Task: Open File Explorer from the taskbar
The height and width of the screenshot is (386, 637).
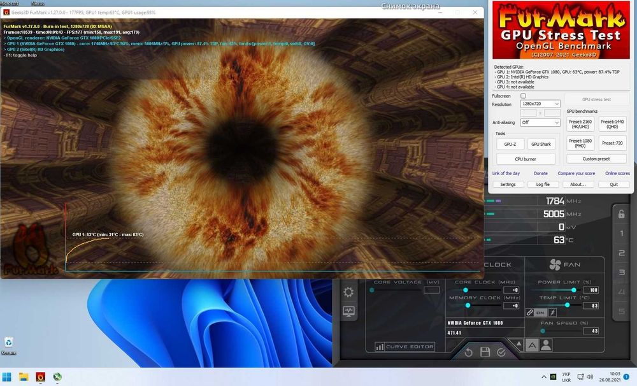Action: pyautogui.click(x=24, y=377)
